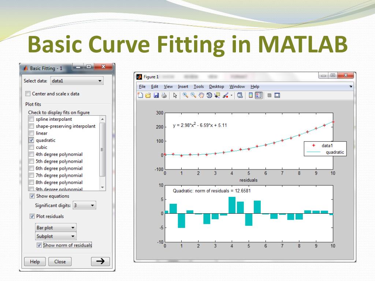
Task: Click the Link Plot icon
Action: pyautogui.click(x=240, y=95)
